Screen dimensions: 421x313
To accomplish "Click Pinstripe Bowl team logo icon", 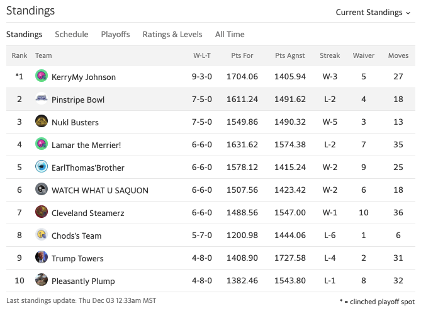I will (x=42, y=99).
